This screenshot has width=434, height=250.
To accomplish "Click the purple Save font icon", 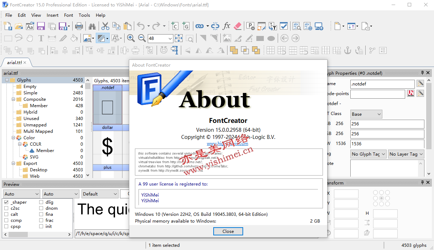I will [41, 26].
